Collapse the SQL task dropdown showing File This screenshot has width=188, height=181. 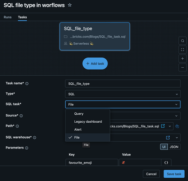pyautogui.click(x=123, y=104)
